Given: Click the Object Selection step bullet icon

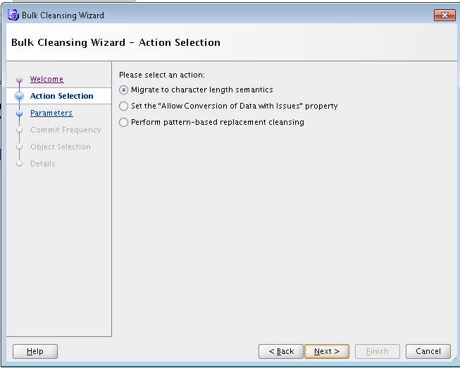Looking at the screenshot, I should 19,147.
